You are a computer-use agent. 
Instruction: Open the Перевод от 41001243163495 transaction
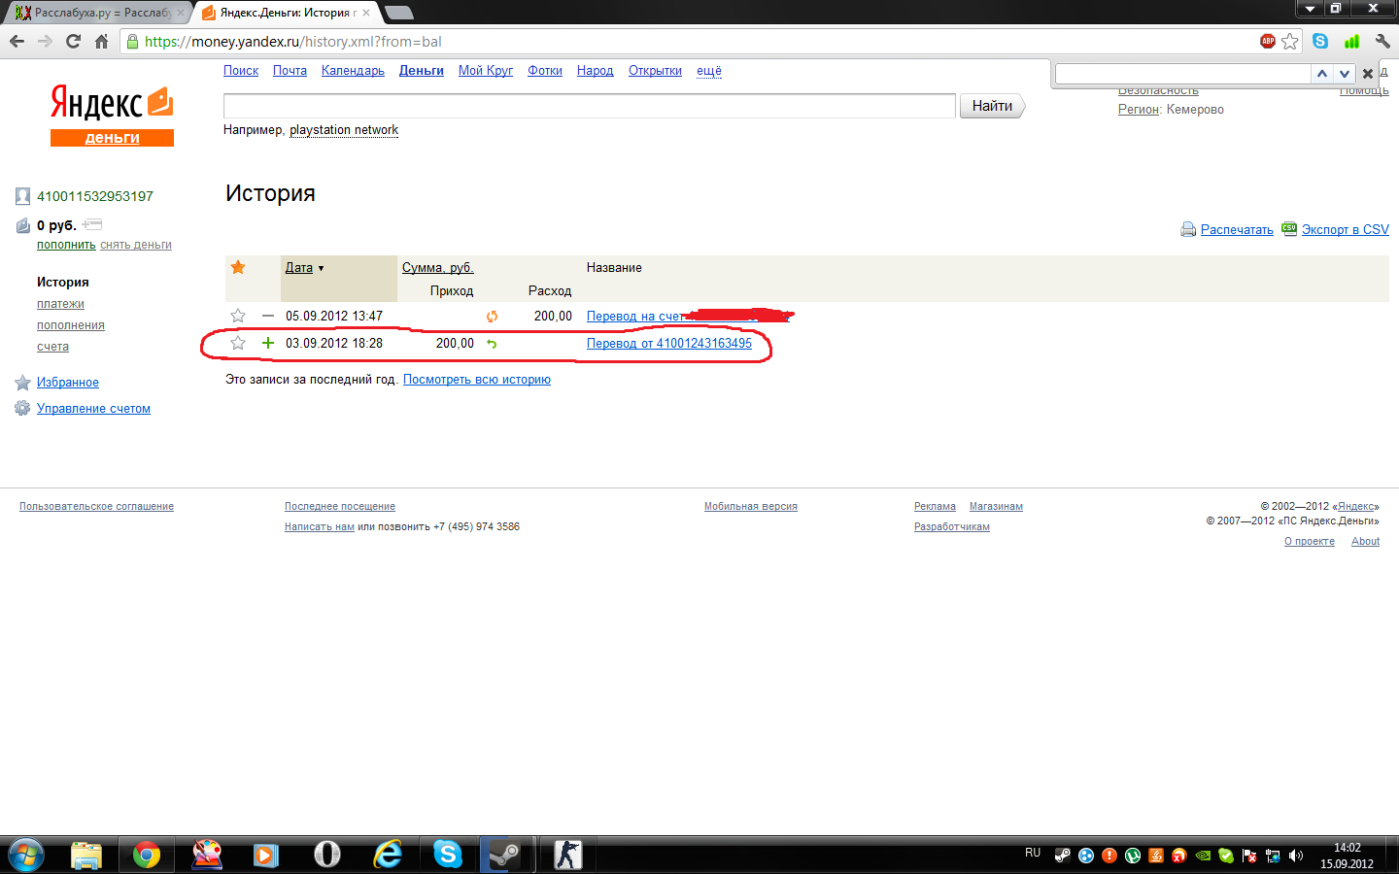(669, 344)
